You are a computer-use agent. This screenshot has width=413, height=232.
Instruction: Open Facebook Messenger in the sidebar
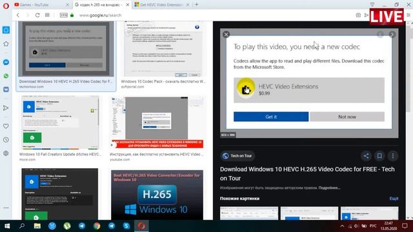tap(6, 63)
